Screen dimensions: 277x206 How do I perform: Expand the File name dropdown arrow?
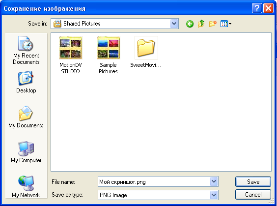coord(214,181)
